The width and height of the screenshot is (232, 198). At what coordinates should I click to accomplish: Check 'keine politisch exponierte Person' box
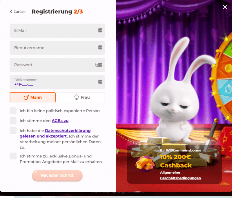pos(13,111)
